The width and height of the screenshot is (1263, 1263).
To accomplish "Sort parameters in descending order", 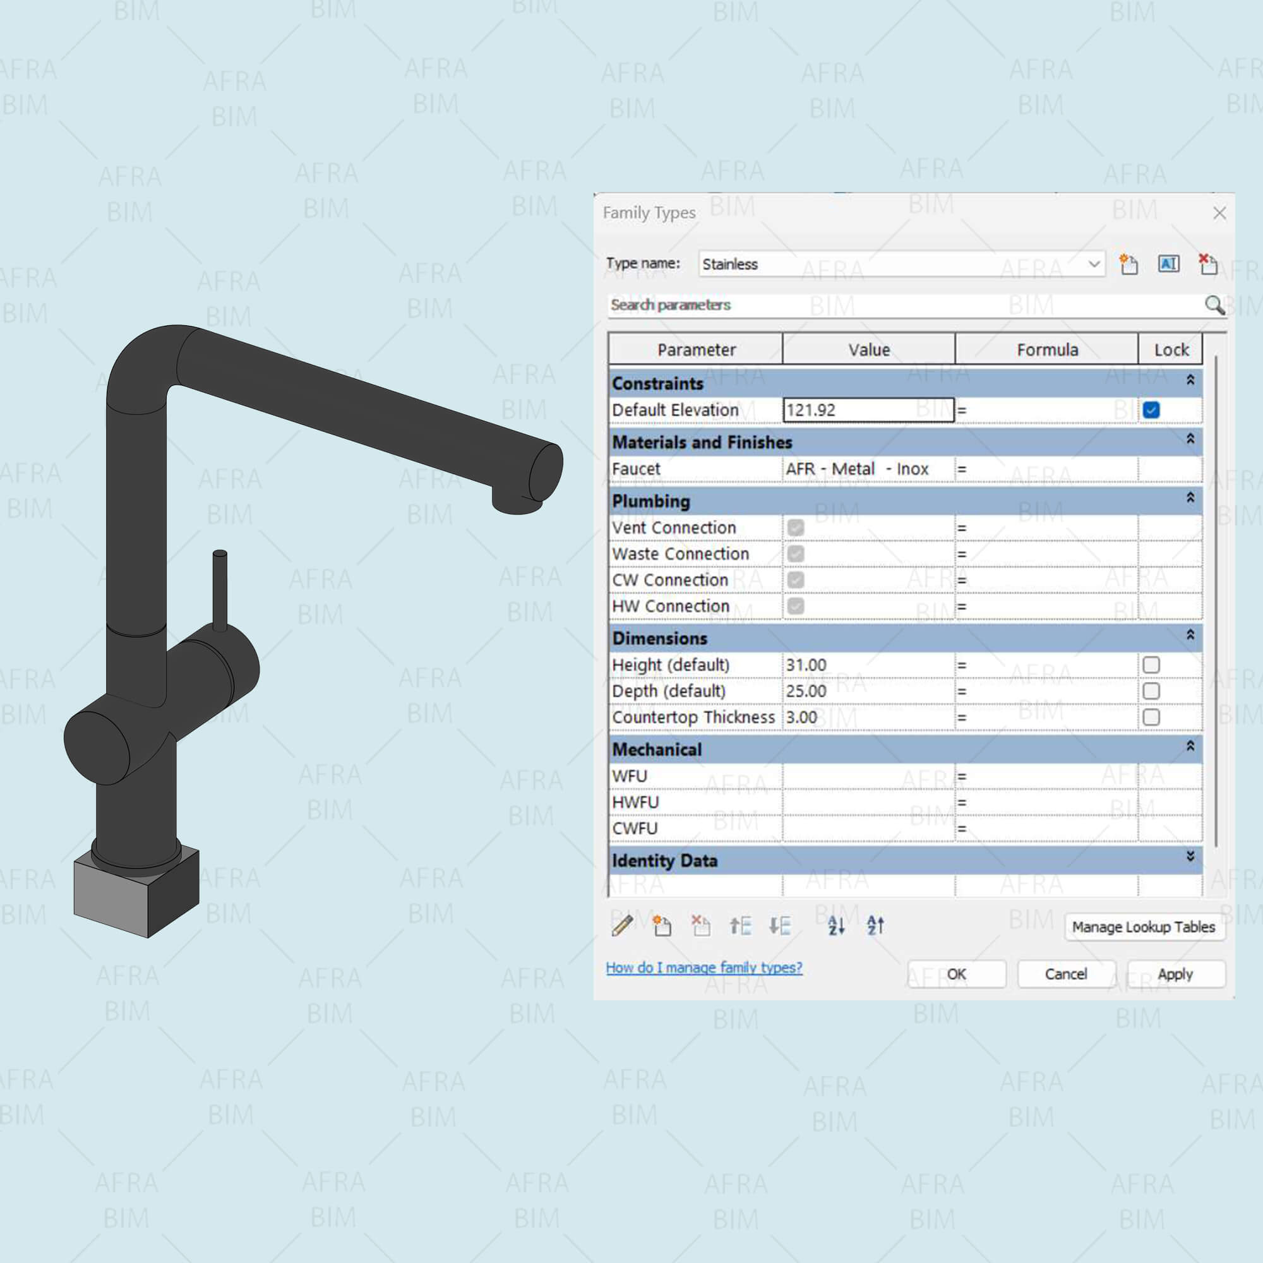I will (875, 926).
